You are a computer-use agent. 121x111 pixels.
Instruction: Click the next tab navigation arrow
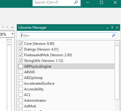(8, 27)
